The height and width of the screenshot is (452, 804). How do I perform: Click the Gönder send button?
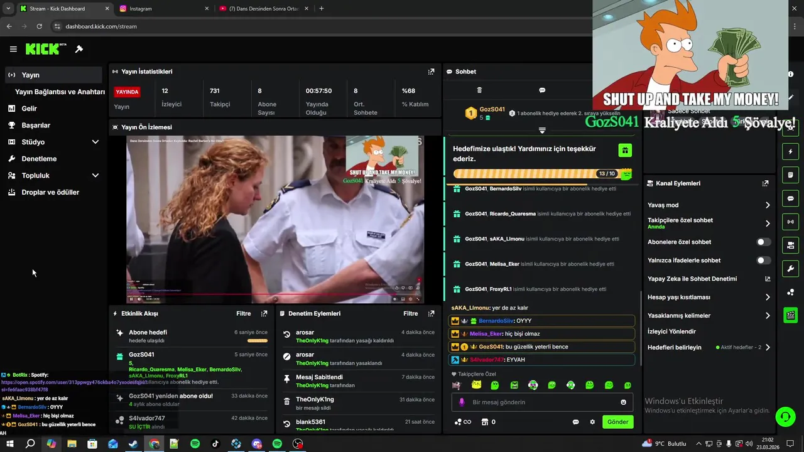coord(617,422)
